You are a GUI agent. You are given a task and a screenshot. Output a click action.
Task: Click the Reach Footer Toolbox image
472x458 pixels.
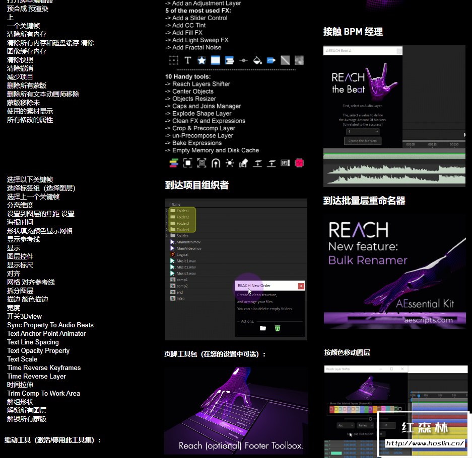click(x=236, y=410)
